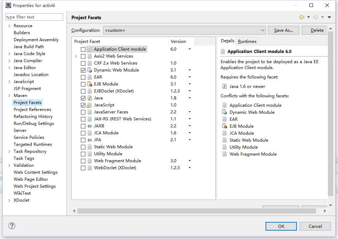The height and width of the screenshot is (239, 338).
Task: Open the Configuration combo box
Action: 184,30
